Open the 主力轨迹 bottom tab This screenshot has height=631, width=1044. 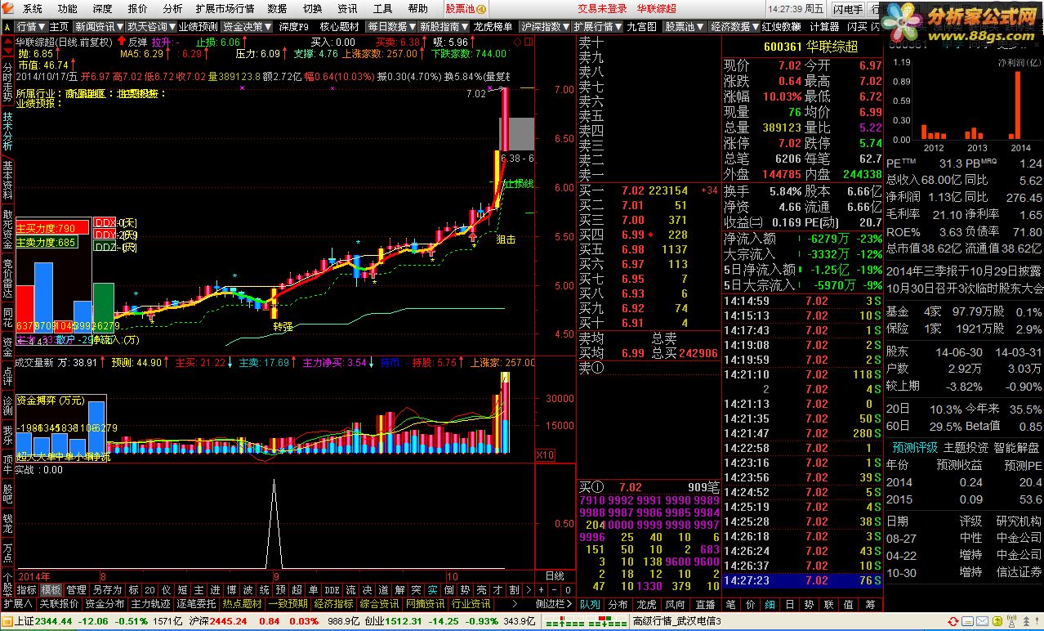point(151,604)
